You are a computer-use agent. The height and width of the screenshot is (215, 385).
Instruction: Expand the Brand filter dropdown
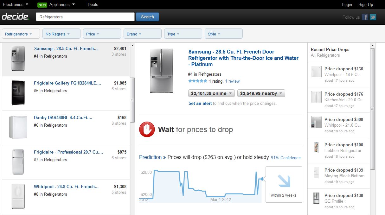143,34
